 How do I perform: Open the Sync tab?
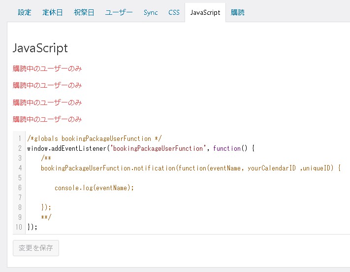pyautogui.click(x=151, y=12)
